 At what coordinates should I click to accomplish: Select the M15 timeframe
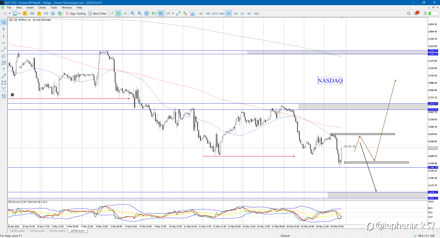215,13
